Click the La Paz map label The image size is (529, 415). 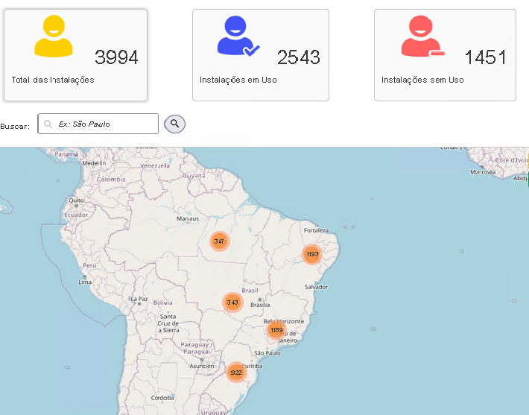click(x=139, y=299)
